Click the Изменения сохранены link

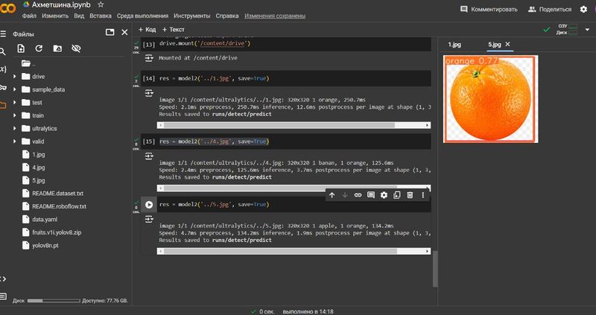[x=275, y=16]
